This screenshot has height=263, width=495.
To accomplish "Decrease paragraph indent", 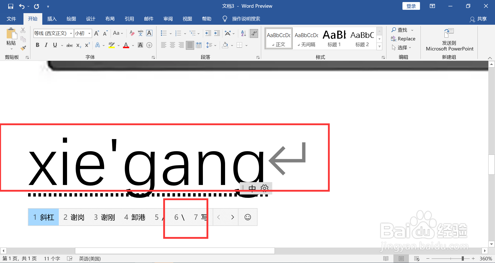I will click(x=208, y=33).
